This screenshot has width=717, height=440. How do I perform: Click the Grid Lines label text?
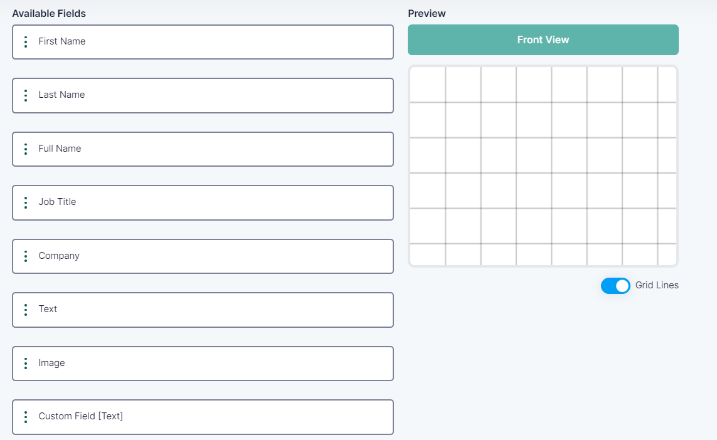tap(657, 285)
